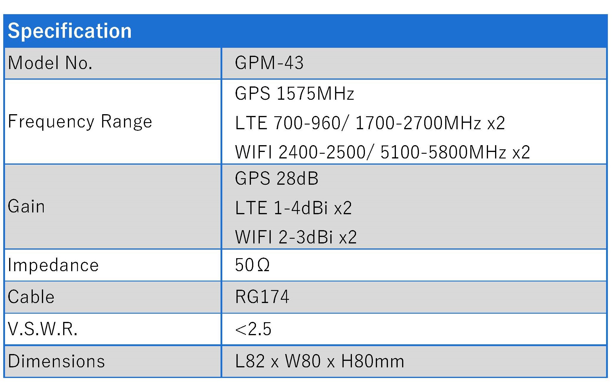
Task: Click the 50Ω impedance value
Action: click(252, 265)
